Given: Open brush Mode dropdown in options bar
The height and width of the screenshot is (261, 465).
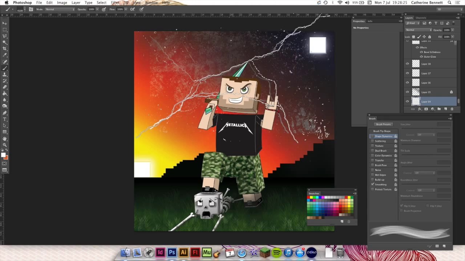Looking at the screenshot, I should tap(60, 9).
